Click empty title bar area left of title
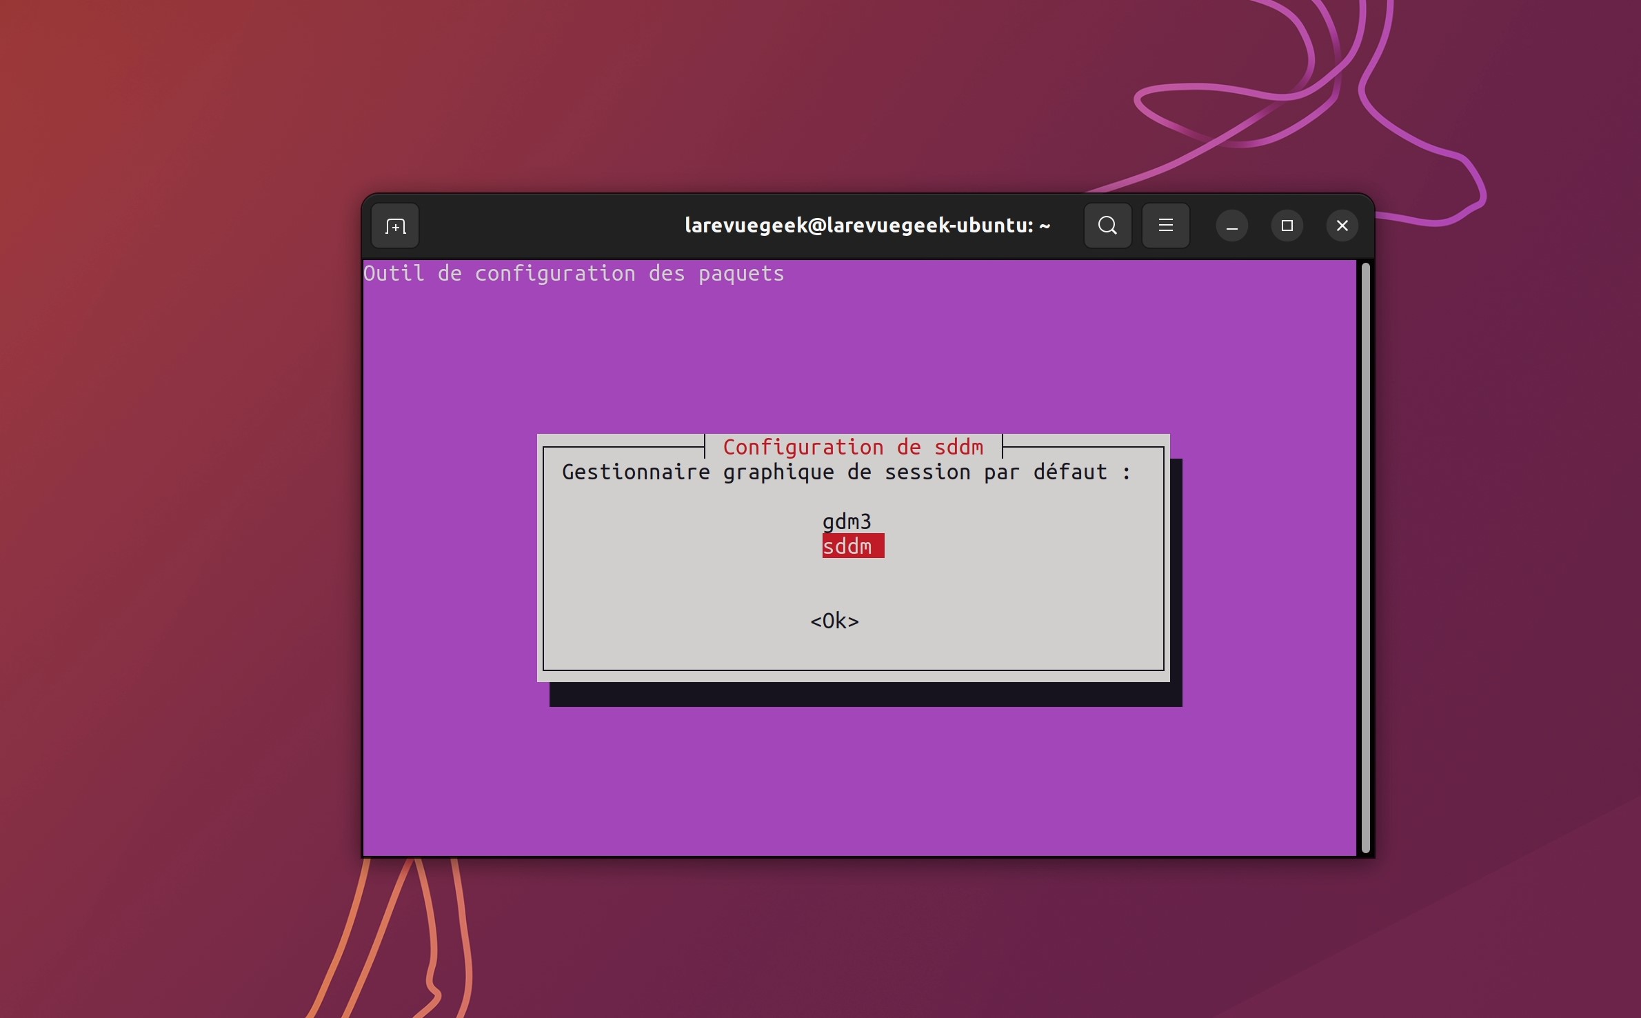 tap(552, 226)
